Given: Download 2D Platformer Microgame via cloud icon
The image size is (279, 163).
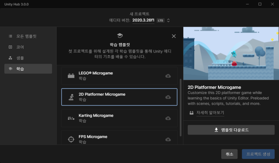Looking at the screenshot, I should pyautogui.click(x=168, y=97).
